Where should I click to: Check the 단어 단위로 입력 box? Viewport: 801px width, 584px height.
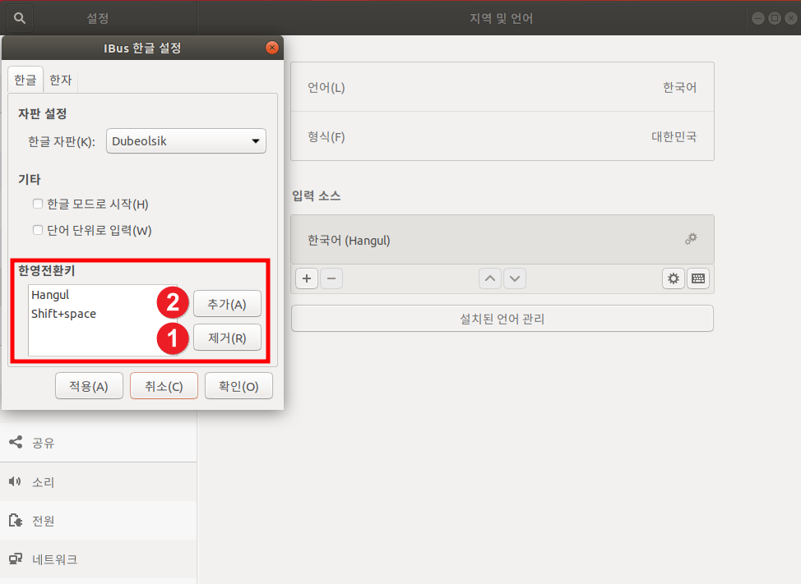click(37, 229)
